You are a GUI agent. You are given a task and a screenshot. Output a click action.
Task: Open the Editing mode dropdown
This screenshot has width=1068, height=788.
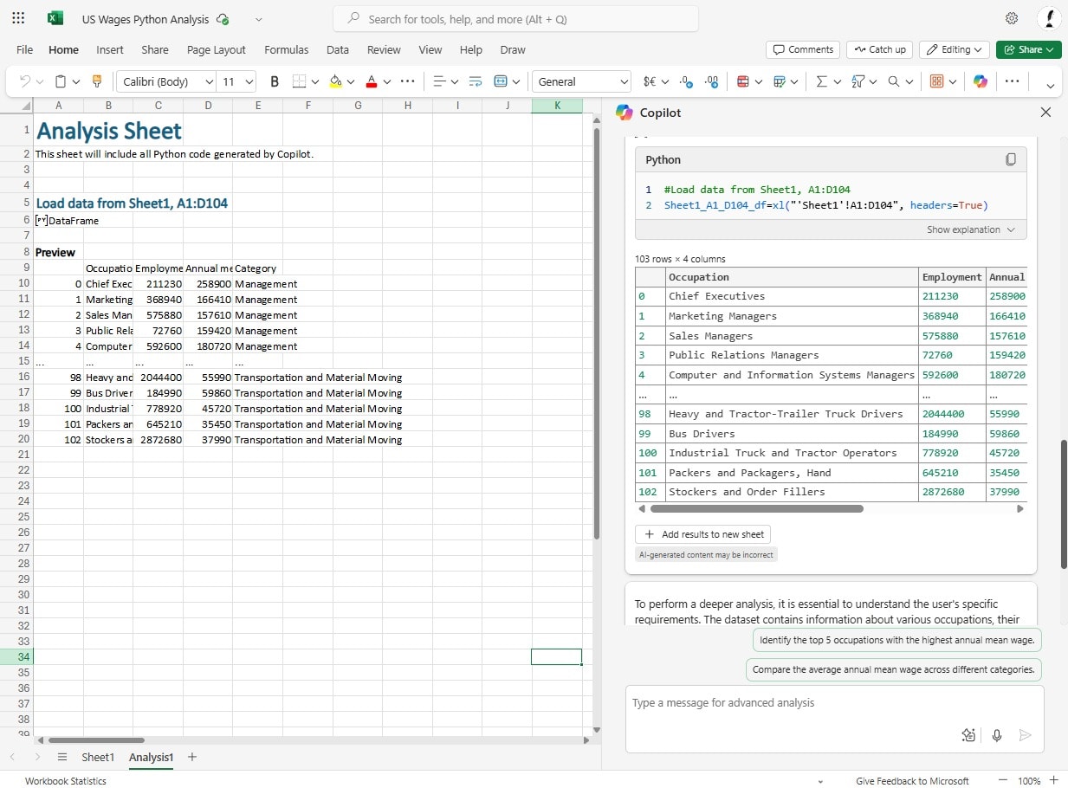point(955,49)
